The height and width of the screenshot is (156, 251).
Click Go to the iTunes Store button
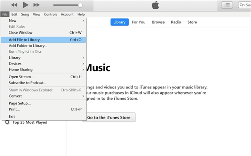(x=109, y=118)
